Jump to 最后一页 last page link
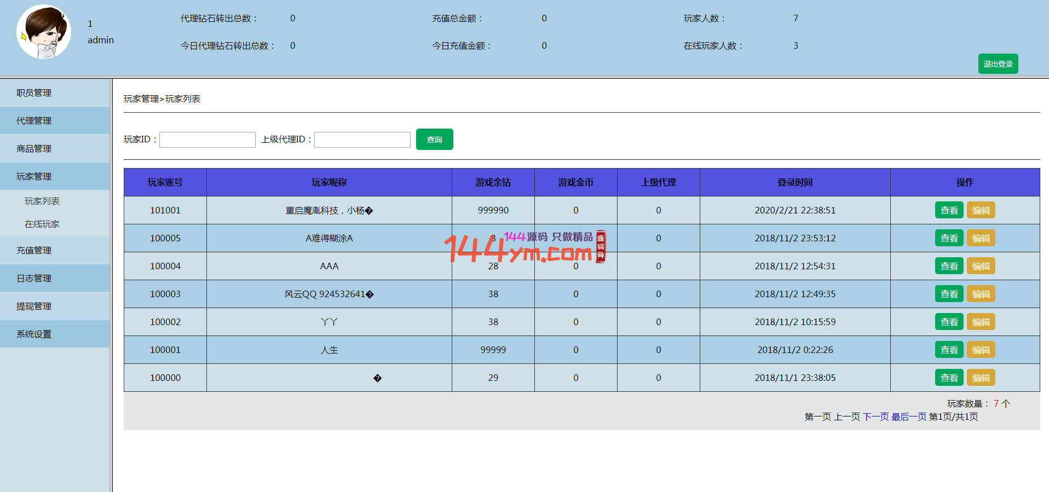1049x492 pixels. [x=908, y=417]
